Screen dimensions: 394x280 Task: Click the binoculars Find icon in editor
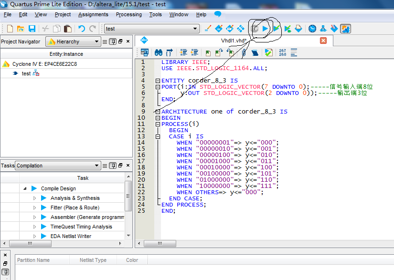coord(159,52)
